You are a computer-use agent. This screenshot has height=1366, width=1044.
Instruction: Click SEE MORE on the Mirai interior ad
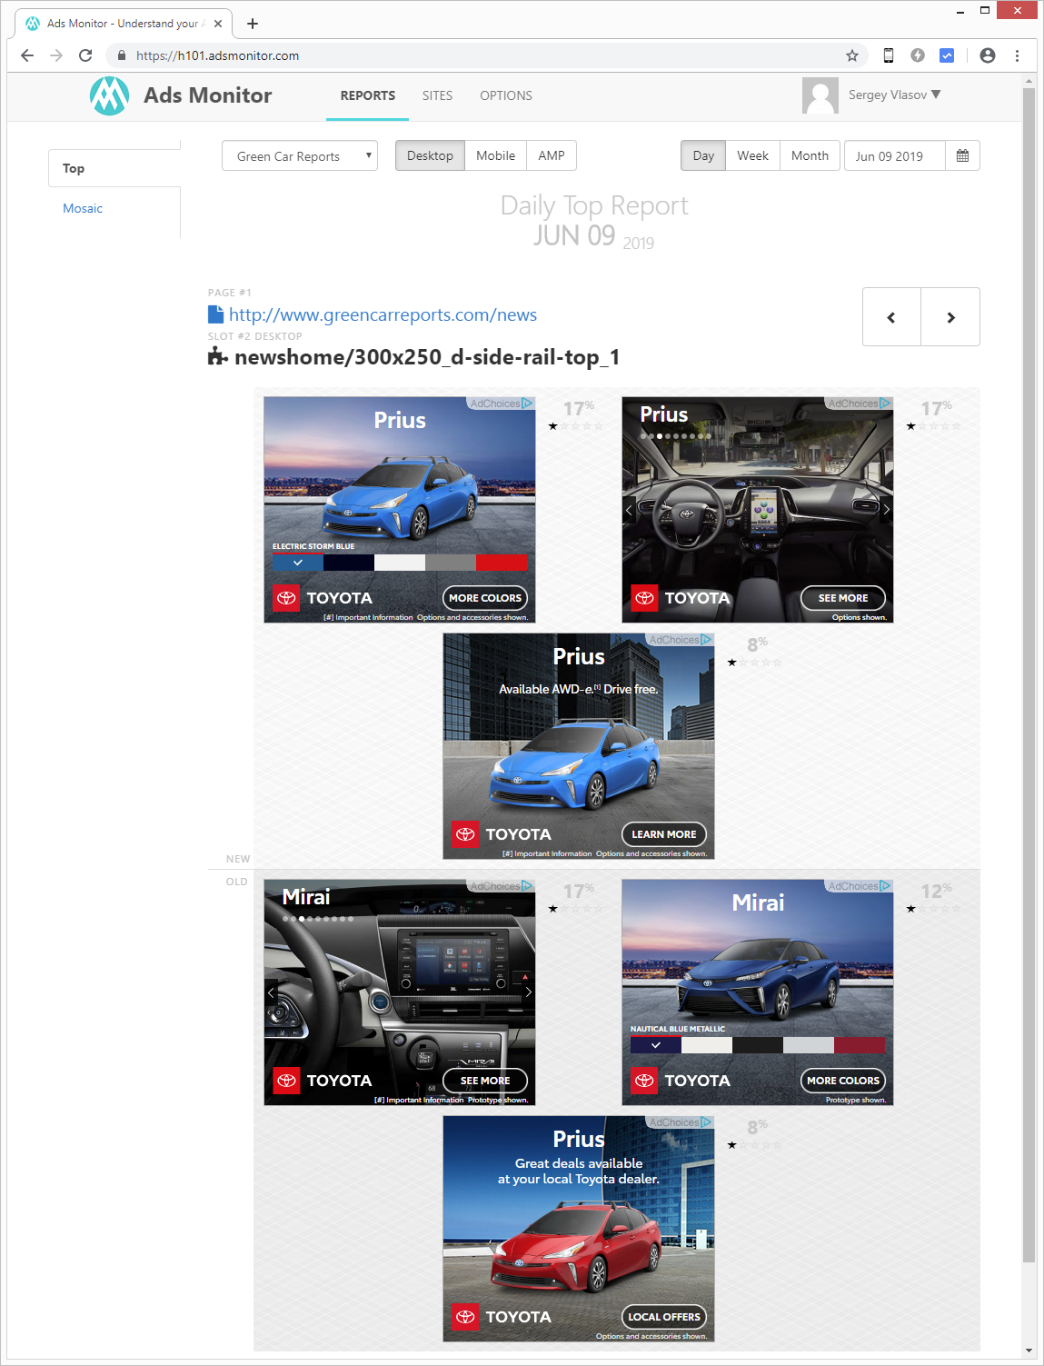485,1081
